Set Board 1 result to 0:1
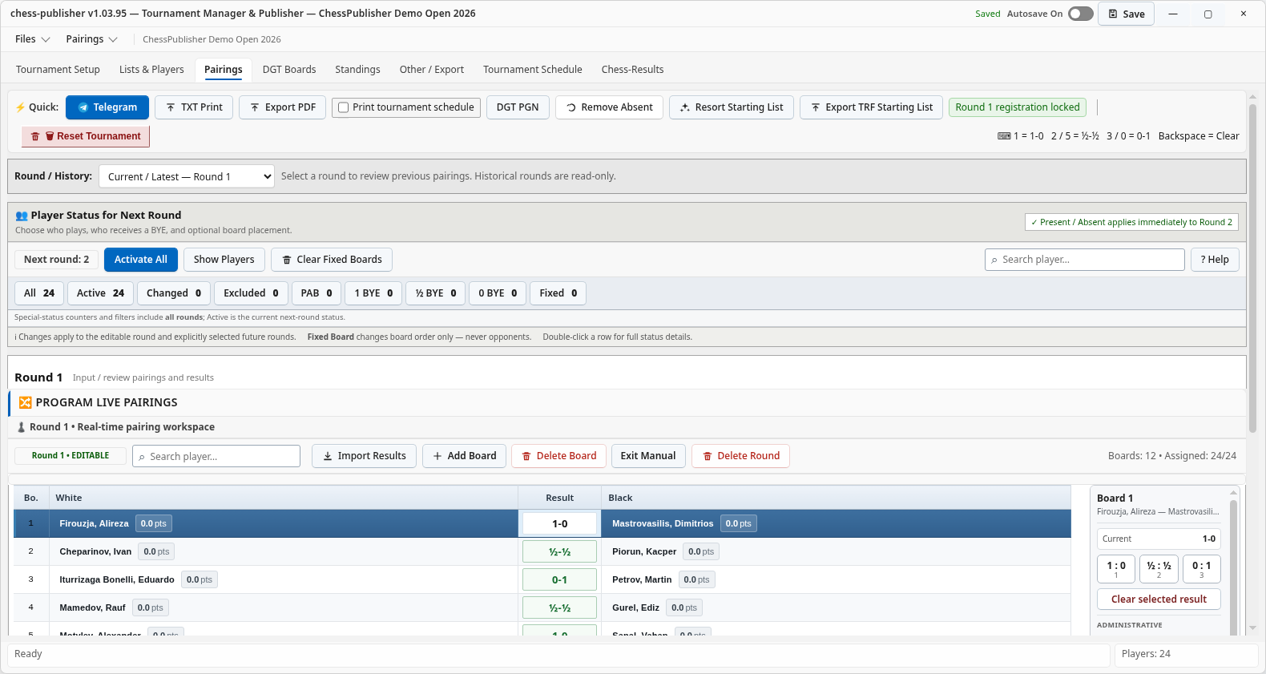The height and width of the screenshot is (674, 1266). [1202, 569]
